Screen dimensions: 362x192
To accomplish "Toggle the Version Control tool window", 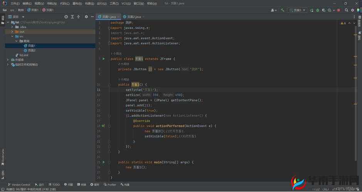I will [19, 185].
